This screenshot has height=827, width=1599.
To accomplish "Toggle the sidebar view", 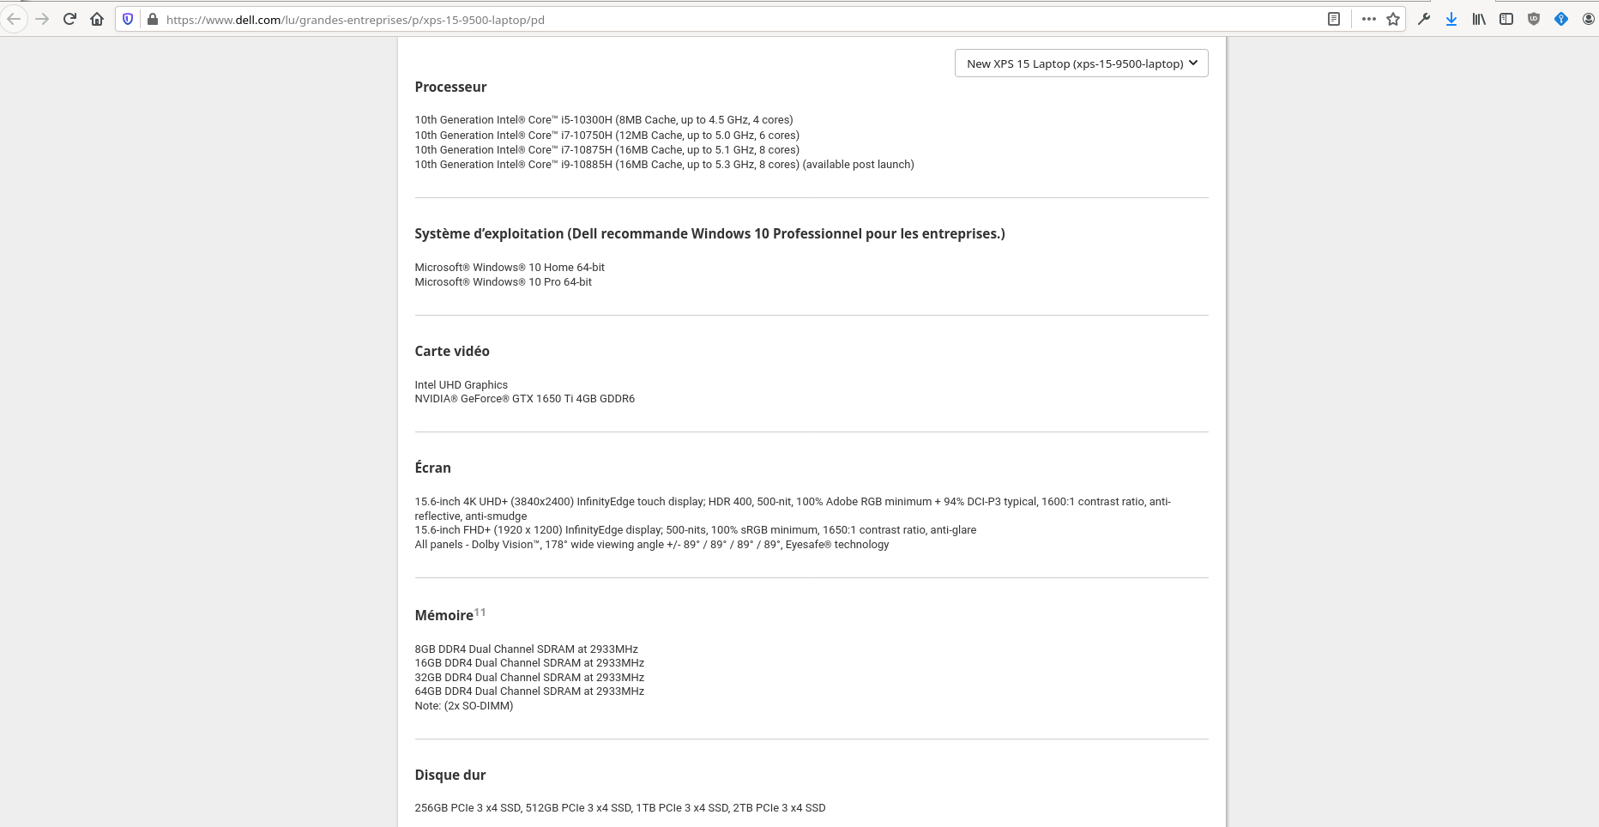I will 1506,19.
